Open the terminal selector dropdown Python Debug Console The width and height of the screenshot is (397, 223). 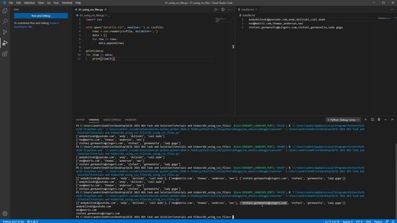(x=343, y=120)
